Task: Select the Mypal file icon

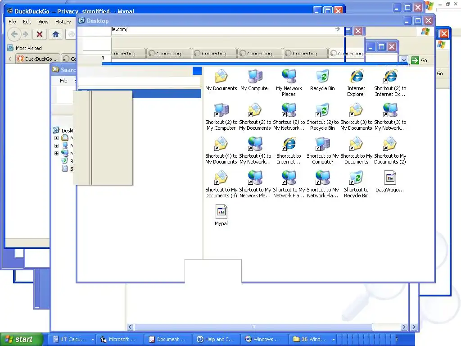Action: pyautogui.click(x=221, y=215)
